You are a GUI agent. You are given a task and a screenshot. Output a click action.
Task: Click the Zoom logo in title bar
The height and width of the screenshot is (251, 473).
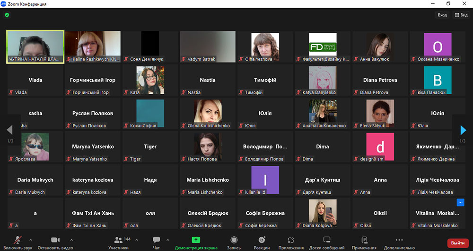click(3, 4)
